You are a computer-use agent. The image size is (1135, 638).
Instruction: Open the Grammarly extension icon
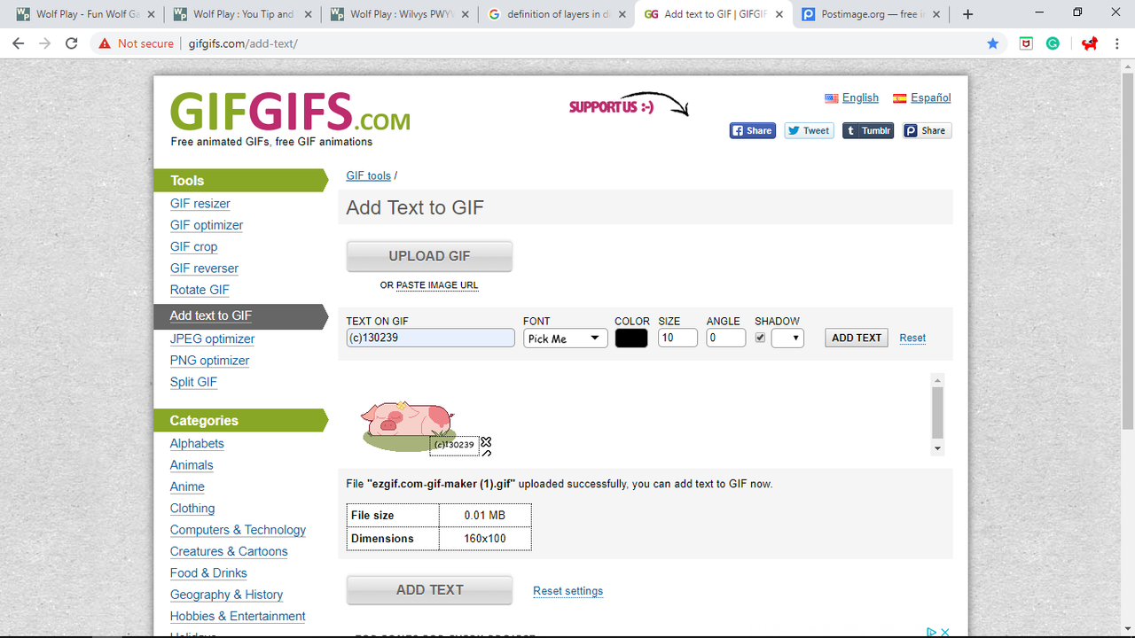(1053, 43)
